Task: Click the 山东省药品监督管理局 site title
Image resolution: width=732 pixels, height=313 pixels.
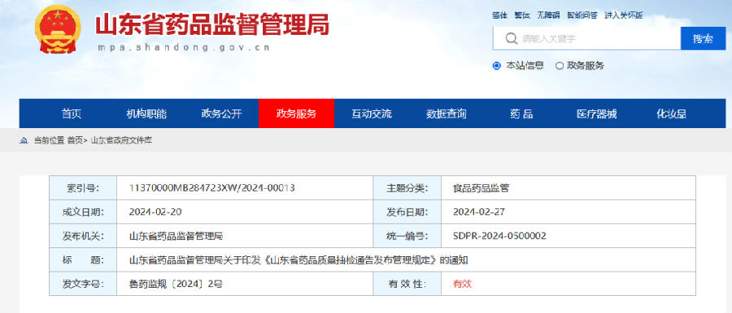Action: coord(212,24)
